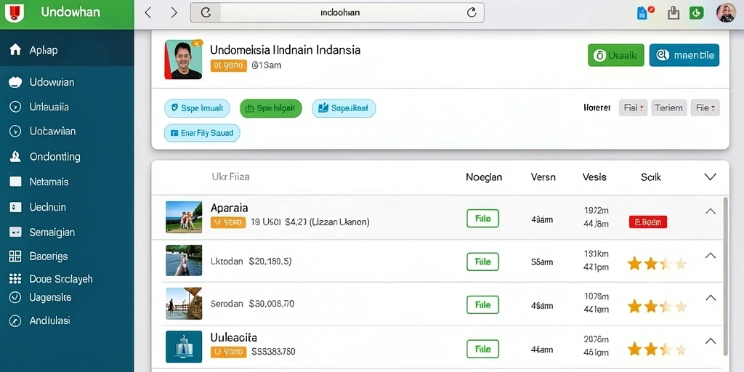
Task: Click the Bacerigs grid icon
Action: click(x=15, y=256)
